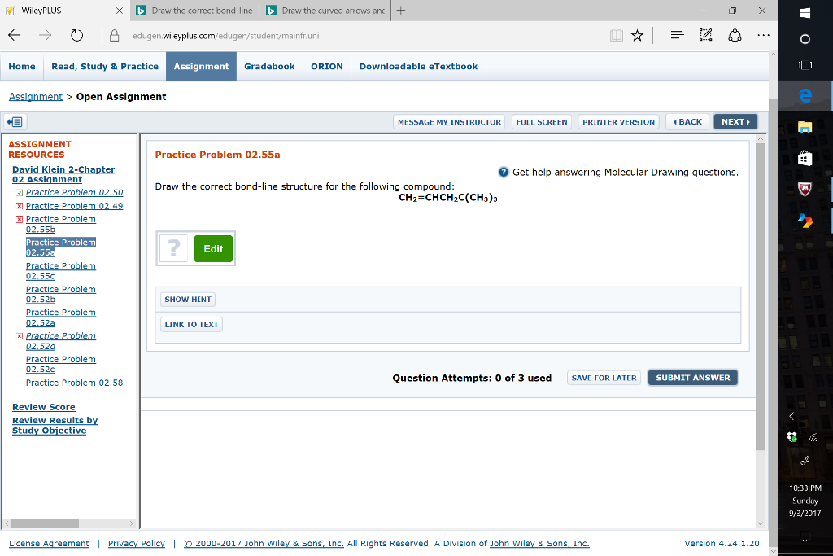
Task: Select the Assignment navigation tab
Action: [202, 67]
